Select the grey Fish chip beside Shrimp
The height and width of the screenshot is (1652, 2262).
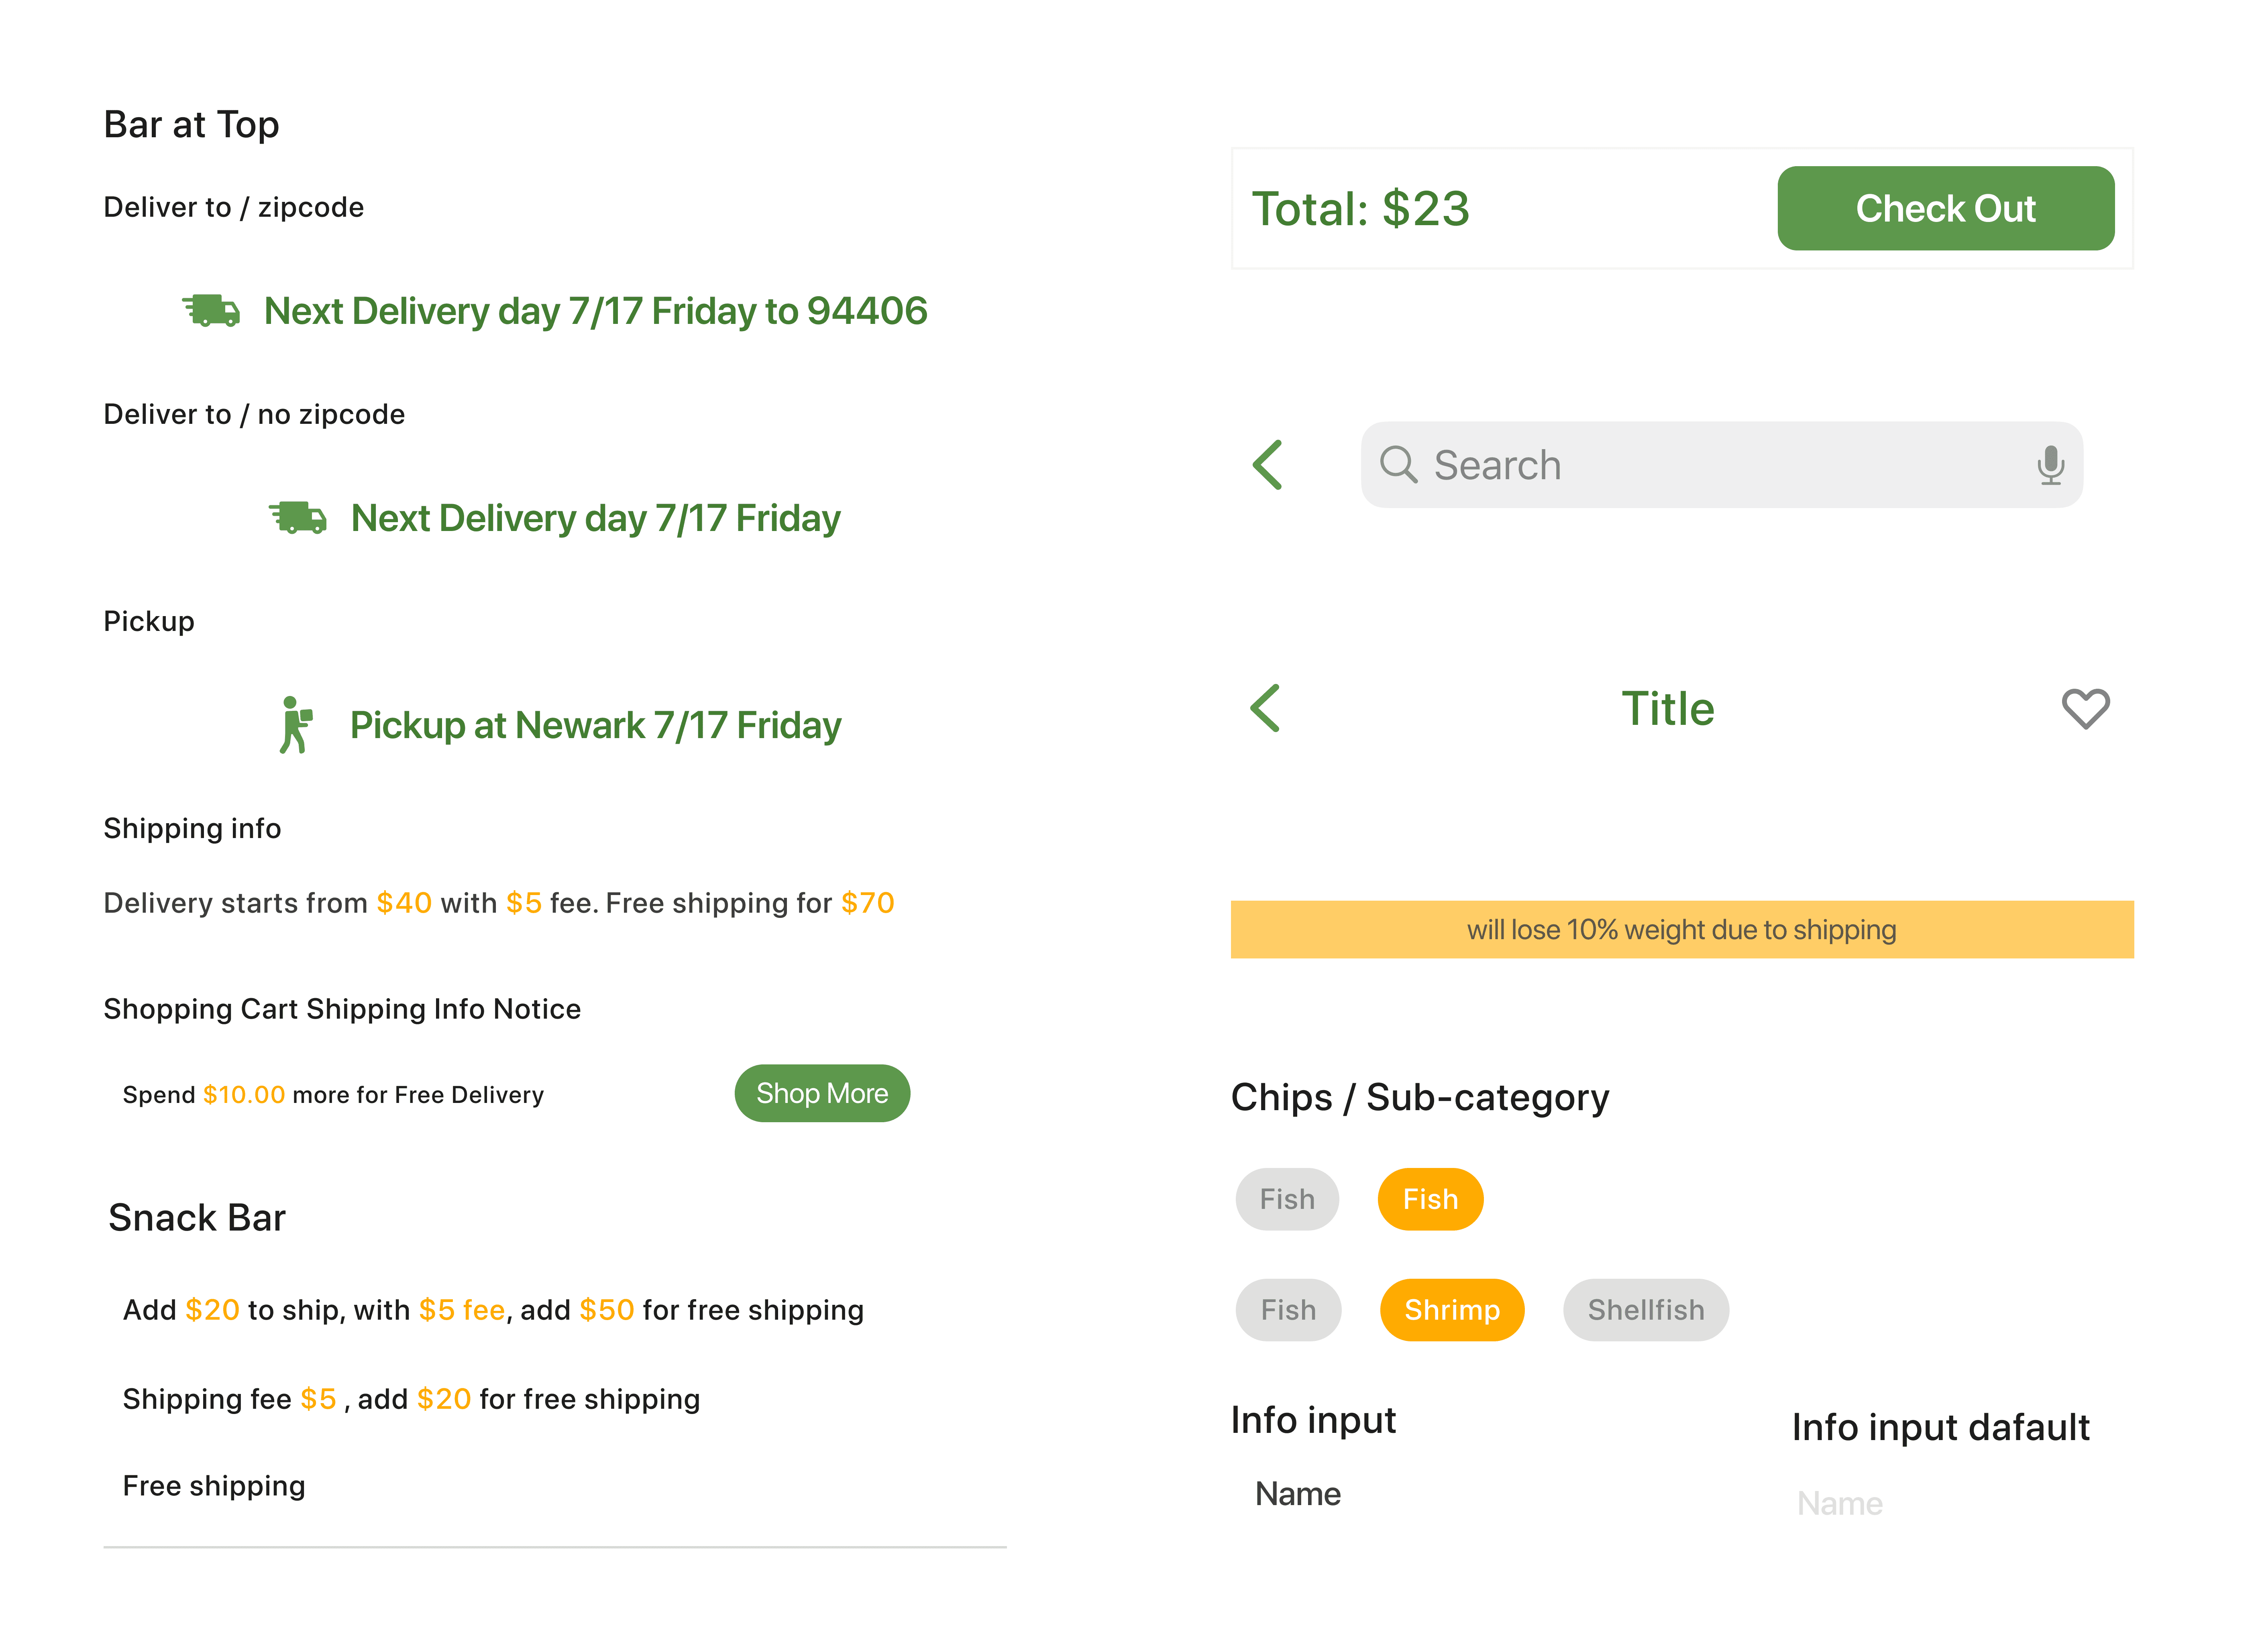[1288, 1310]
